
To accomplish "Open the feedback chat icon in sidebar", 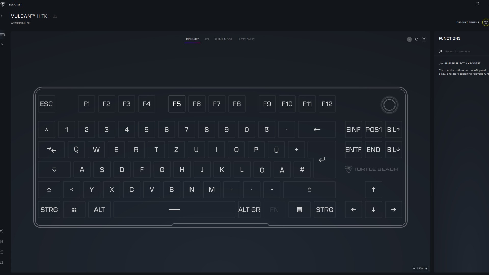I will pyautogui.click(x=2, y=263).
